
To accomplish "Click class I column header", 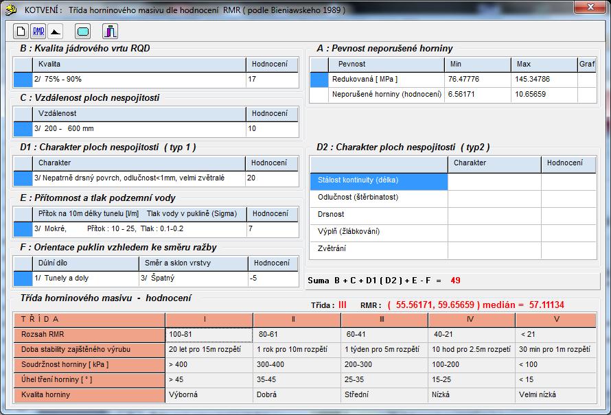I will click(209, 320).
